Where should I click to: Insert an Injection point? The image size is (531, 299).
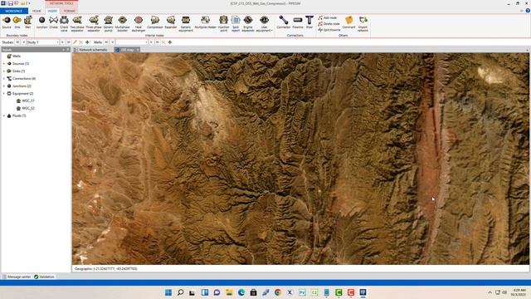[x=223, y=24]
